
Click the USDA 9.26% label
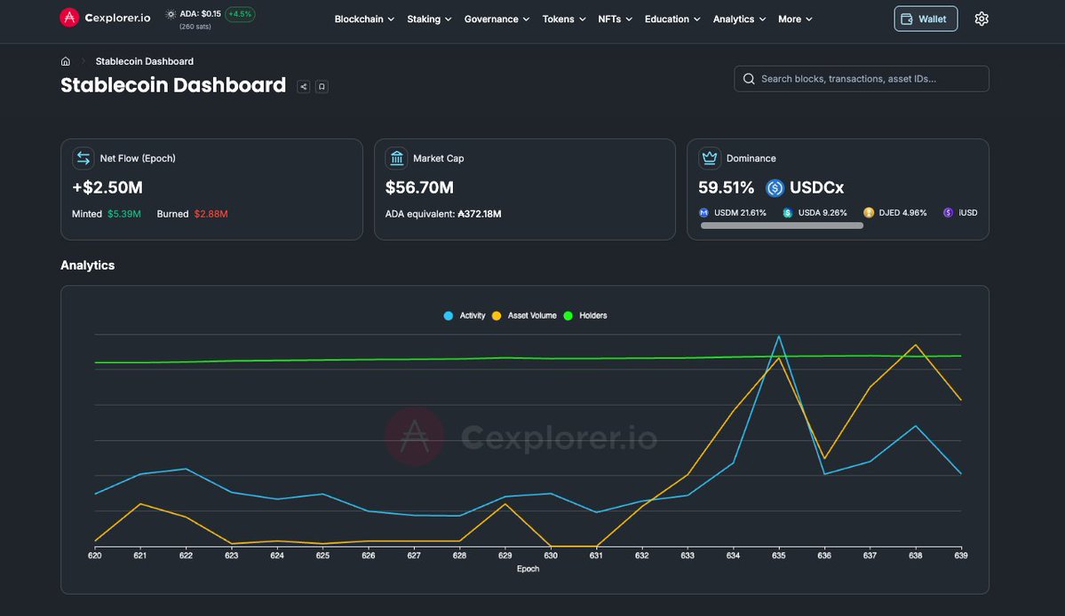(x=823, y=212)
